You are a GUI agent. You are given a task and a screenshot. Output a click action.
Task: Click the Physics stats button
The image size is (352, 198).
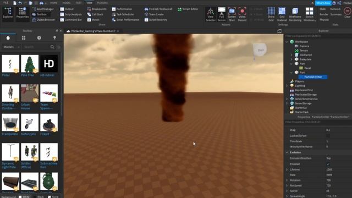[324, 20]
